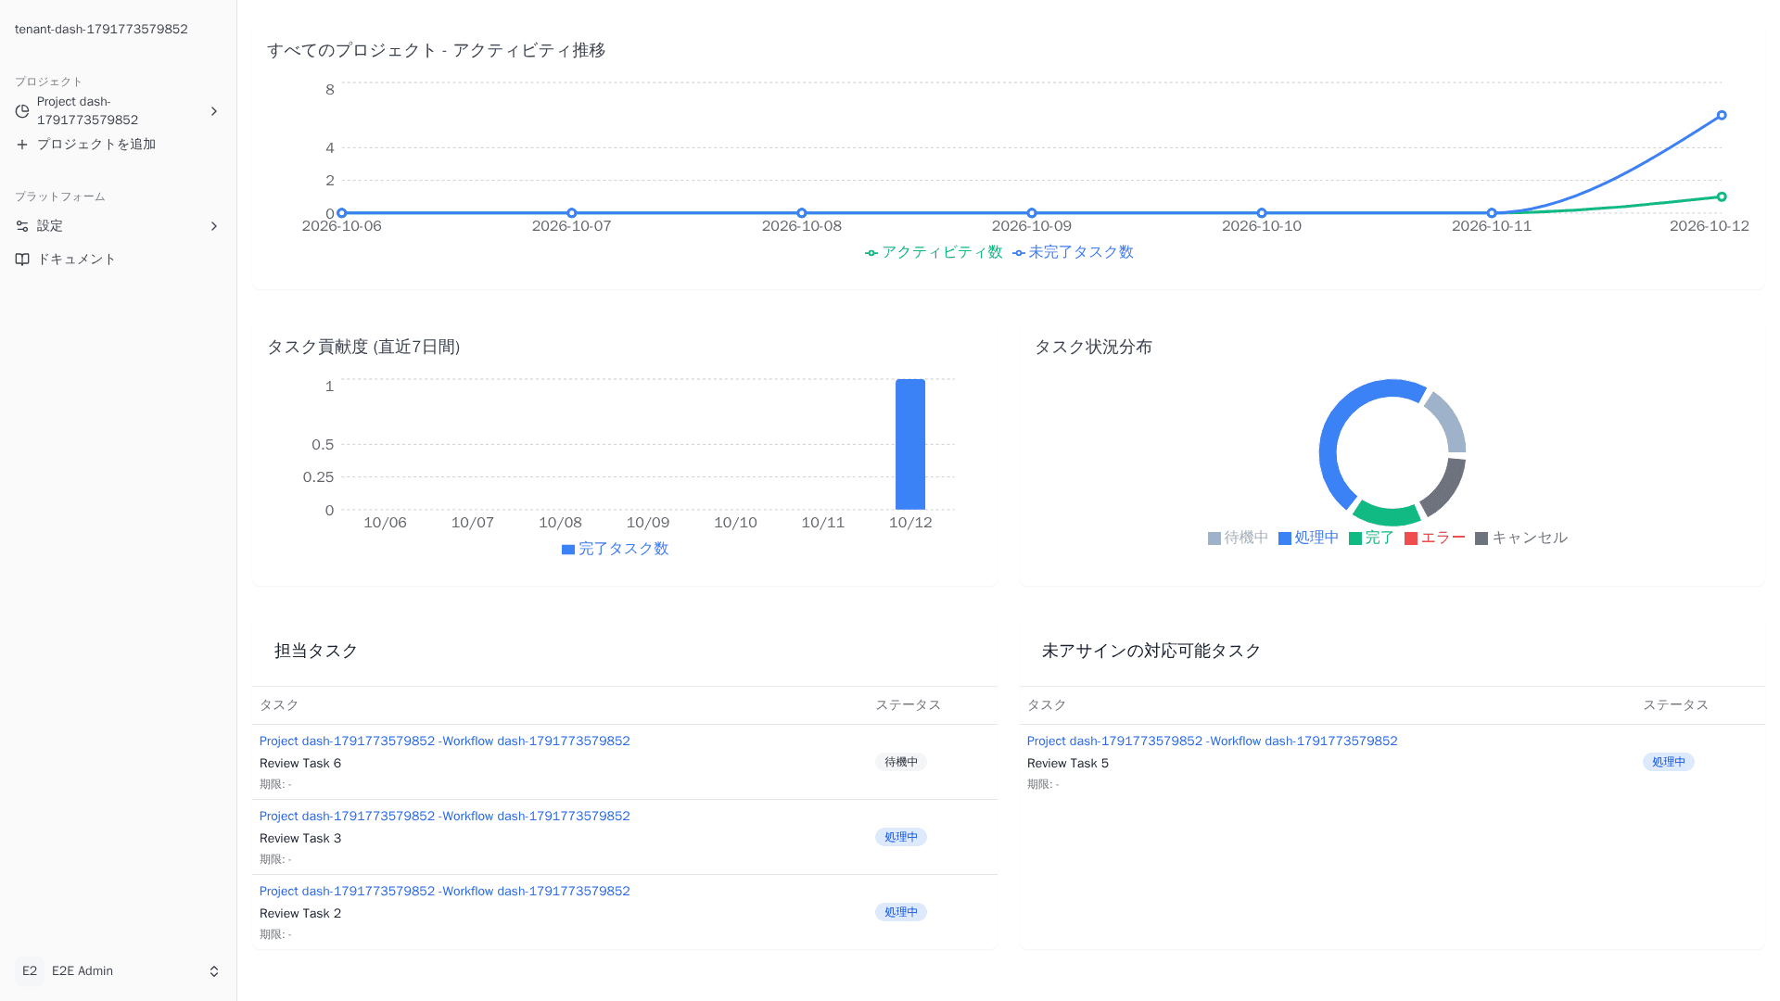Open the project link above Review Task 5
1780x1001 pixels.
[x=1212, y=741]
